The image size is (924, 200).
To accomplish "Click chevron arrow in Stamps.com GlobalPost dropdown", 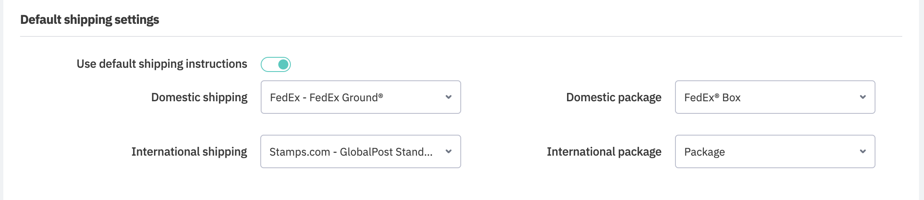I will [x=448, y=151].
